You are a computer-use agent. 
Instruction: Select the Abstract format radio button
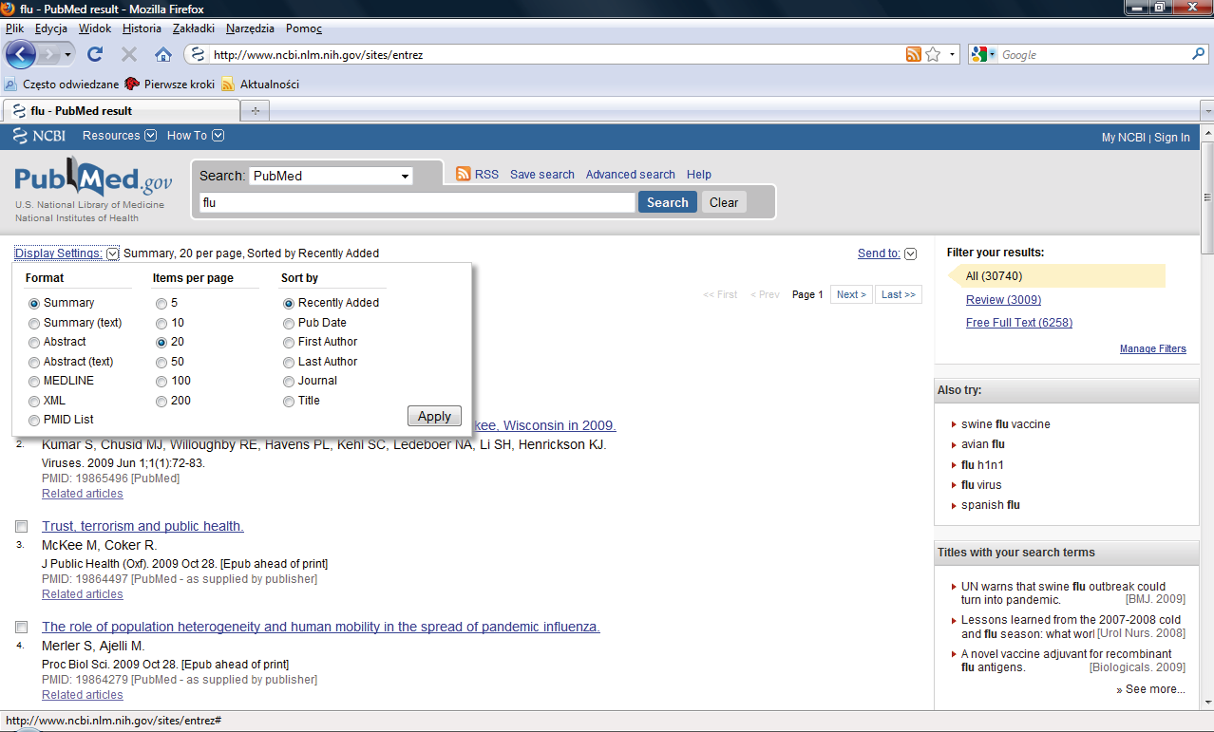[x=34, y=342]
